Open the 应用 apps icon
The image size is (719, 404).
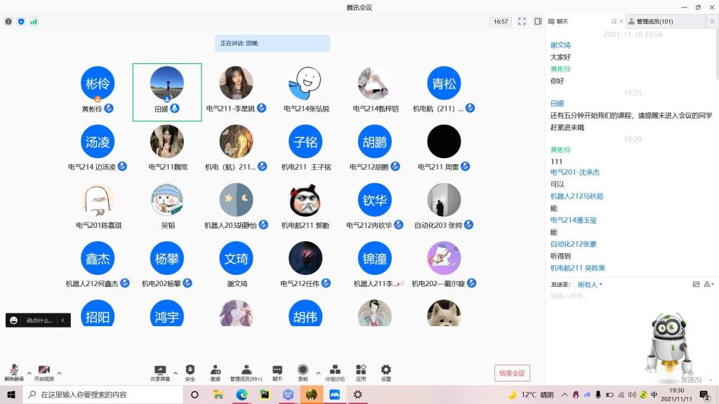[361, 370]
